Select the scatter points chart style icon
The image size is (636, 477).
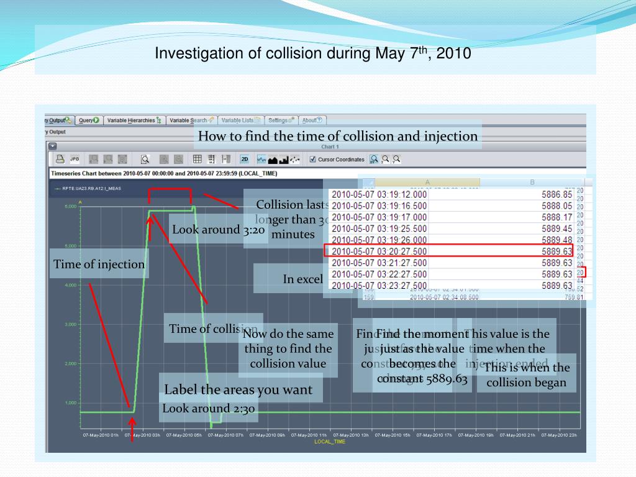point(295,160)
